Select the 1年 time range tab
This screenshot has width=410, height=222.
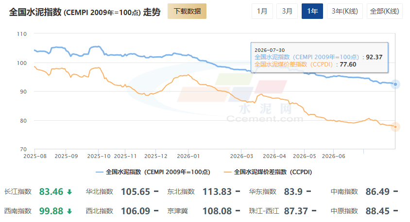click(x=312, y=11)
